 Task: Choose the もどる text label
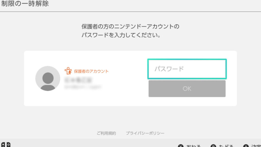[x=226, y=146]
